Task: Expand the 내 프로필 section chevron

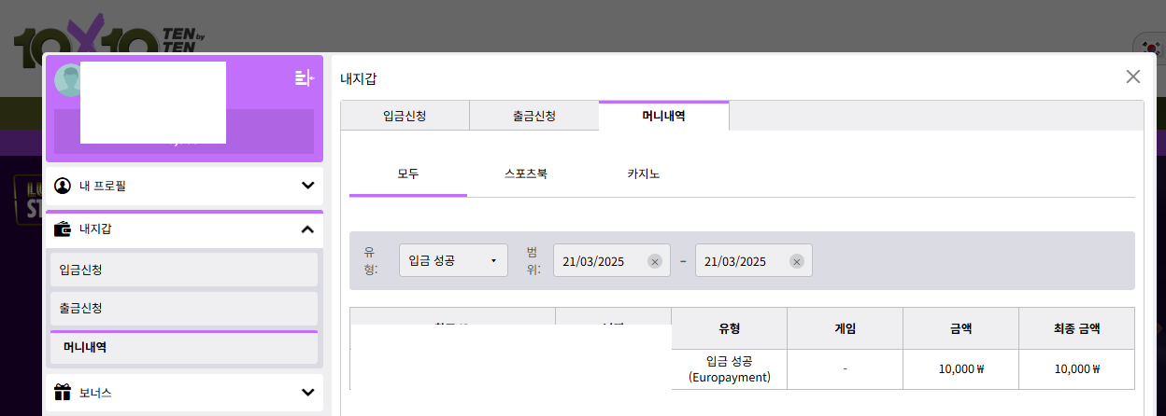Action: (x=307, y=186)
